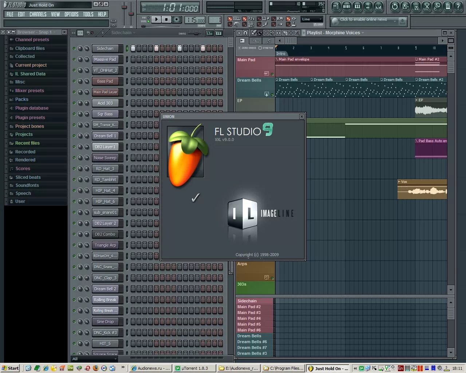Click the keyboard editor icon in step sequencer
This screenshot has width=466, height=373.
219,33
